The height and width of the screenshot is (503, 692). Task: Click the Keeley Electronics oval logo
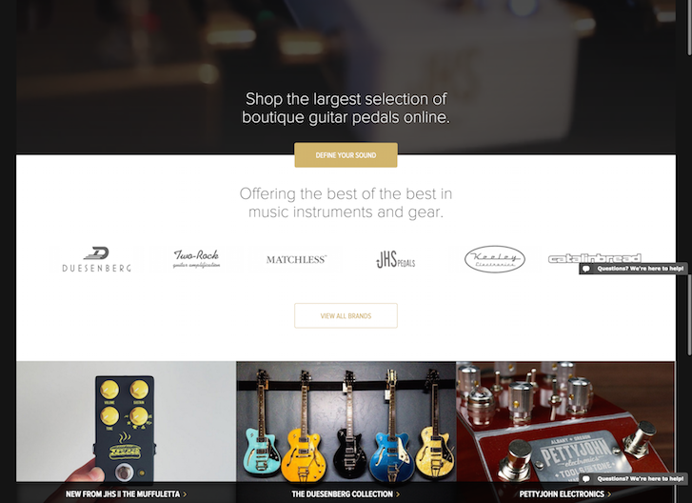click(495, 259)
